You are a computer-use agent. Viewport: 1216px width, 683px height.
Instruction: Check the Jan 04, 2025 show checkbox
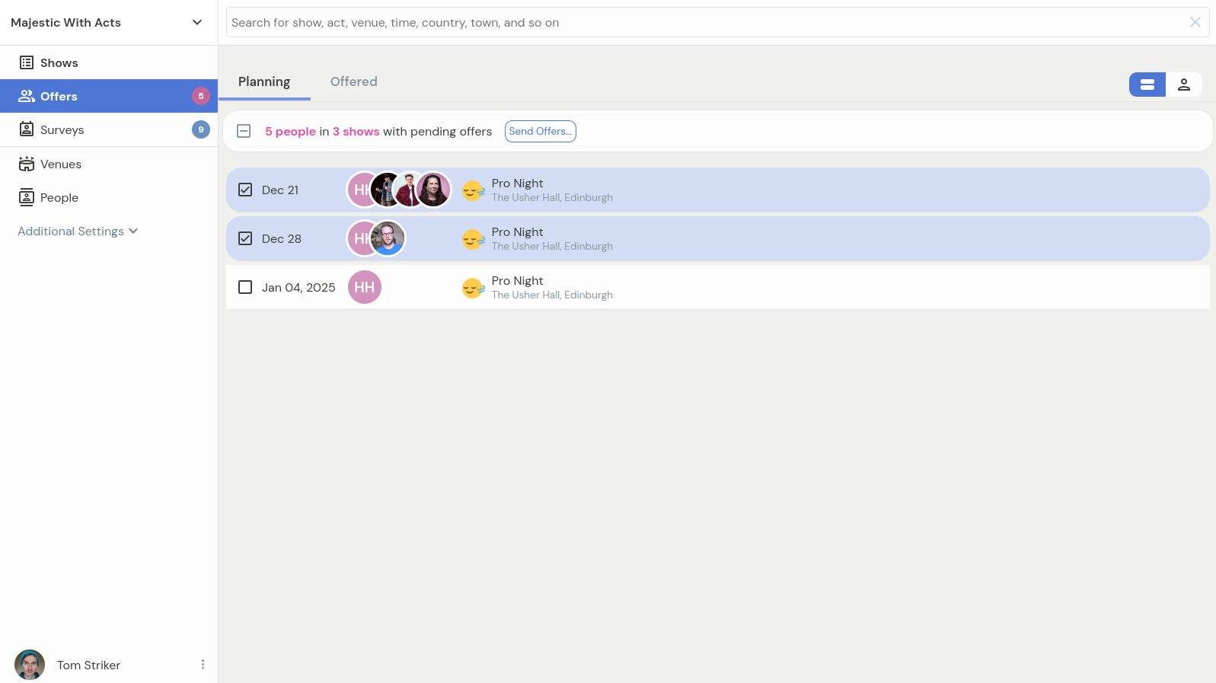245,287
